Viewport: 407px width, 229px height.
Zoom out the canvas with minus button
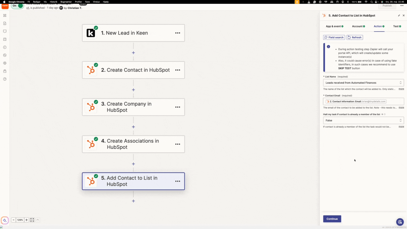13,220
